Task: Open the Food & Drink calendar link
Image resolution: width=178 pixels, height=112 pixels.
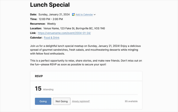Action: click(52, 38)
